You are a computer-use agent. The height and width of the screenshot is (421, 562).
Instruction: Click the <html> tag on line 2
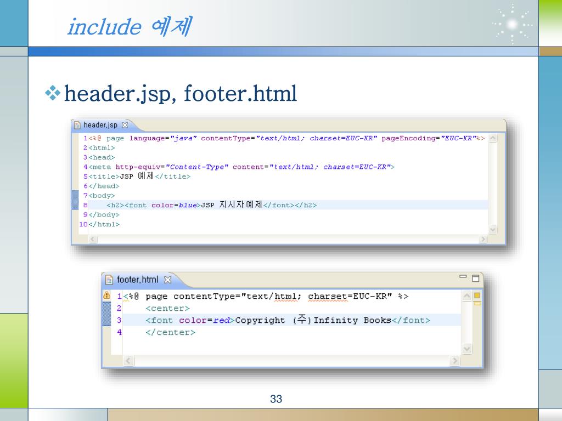(102, 148)
